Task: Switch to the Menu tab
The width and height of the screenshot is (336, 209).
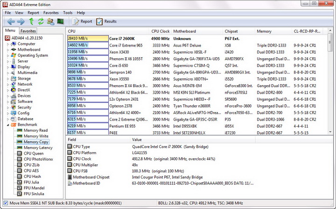Action: [10, 30]
